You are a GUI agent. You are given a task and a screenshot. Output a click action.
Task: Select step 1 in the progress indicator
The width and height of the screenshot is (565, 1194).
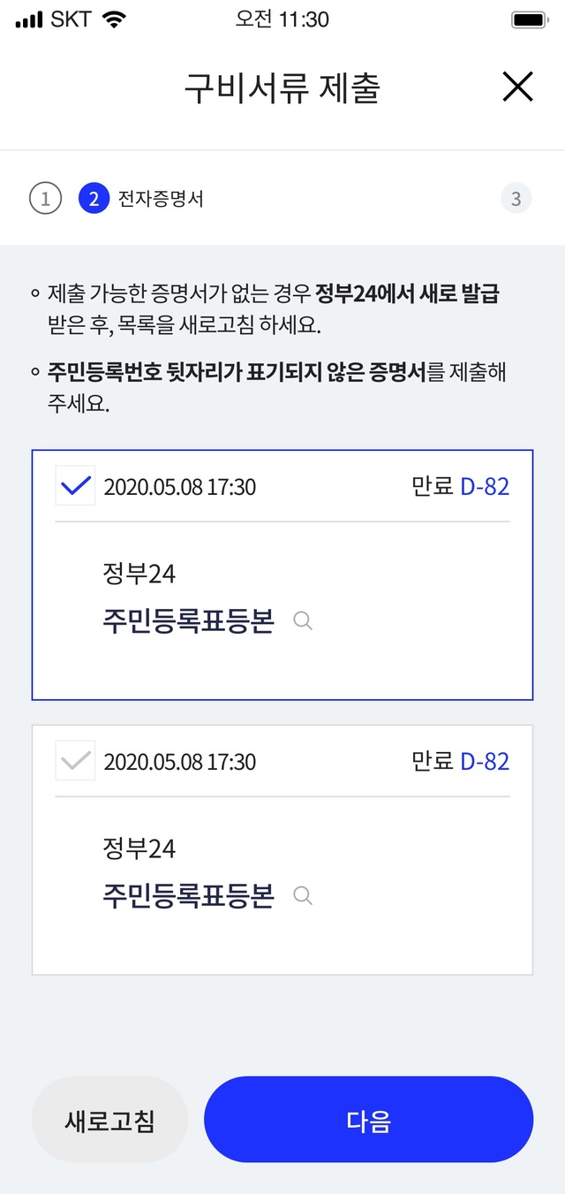tap(45, 198)
